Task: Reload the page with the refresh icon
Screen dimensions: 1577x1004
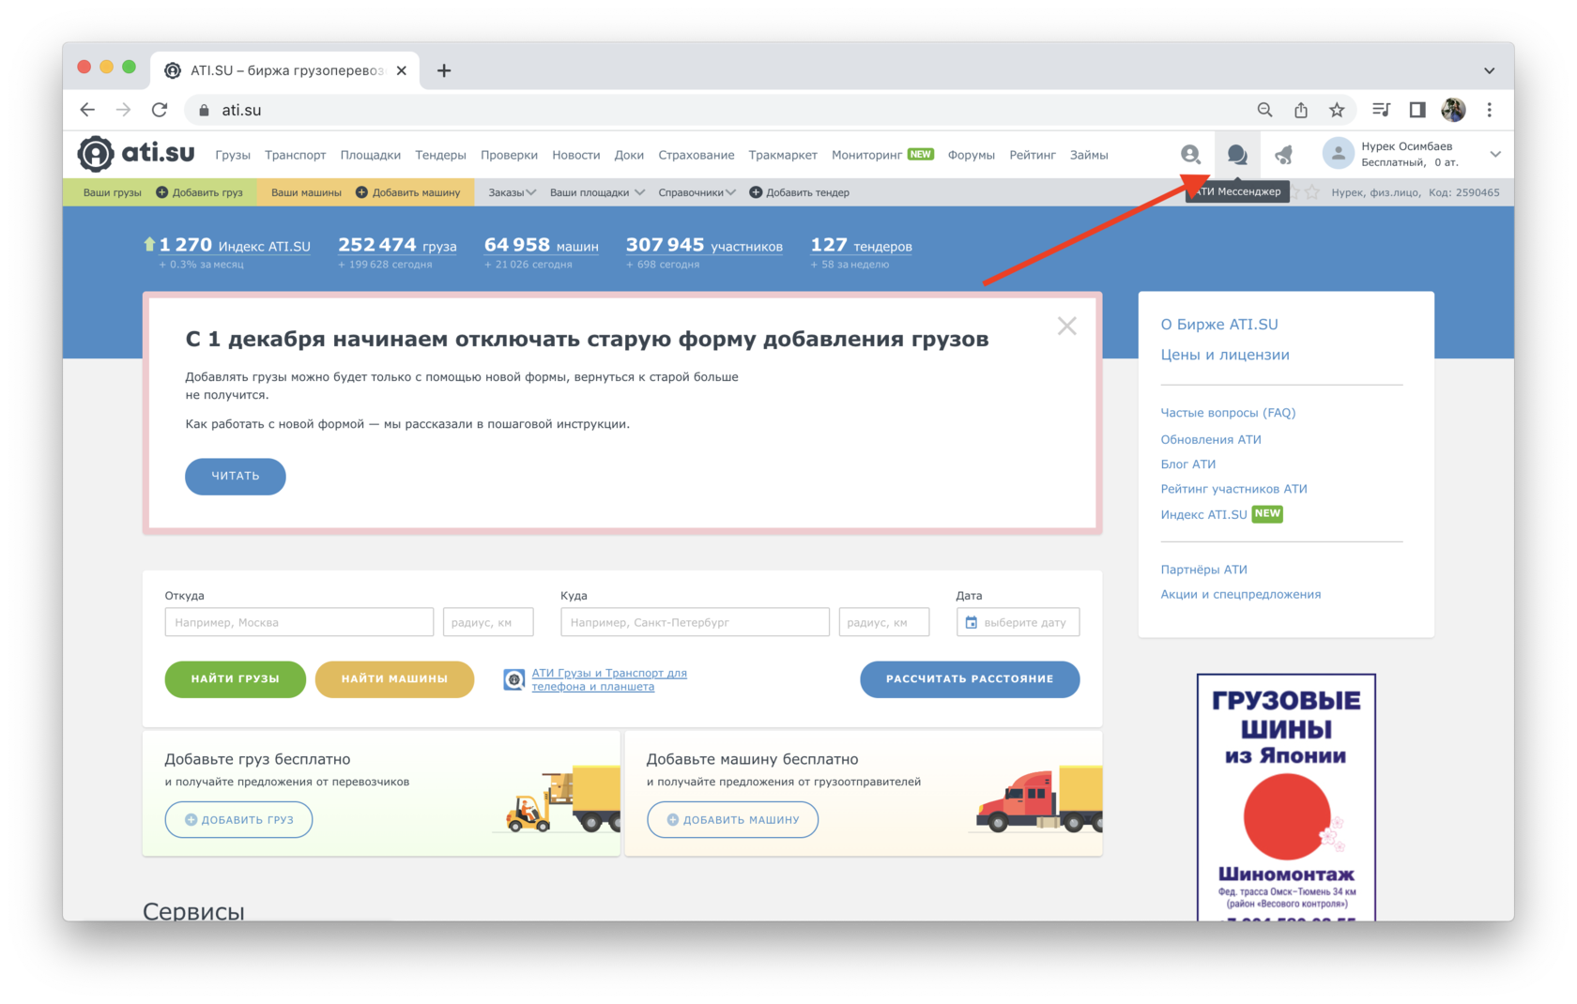Action: 160,110
